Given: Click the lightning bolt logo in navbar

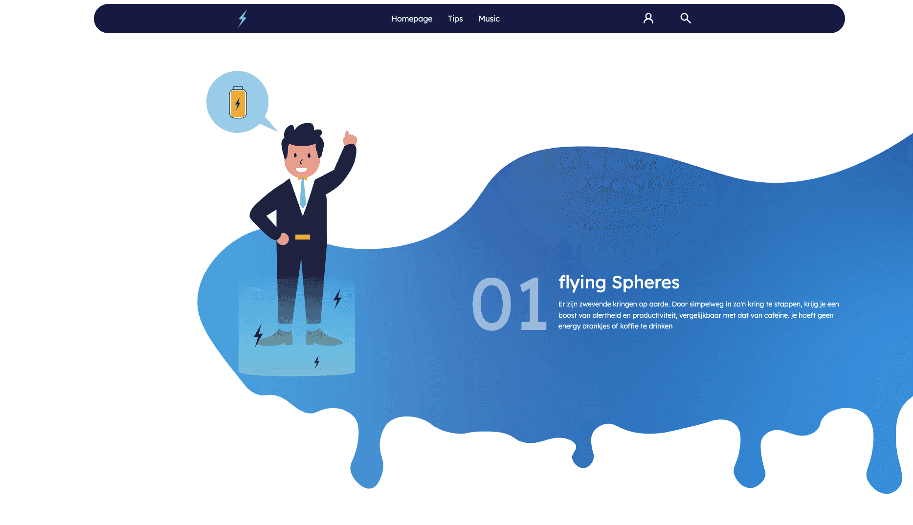Looking at the screenshot, I should coord(243,19).
